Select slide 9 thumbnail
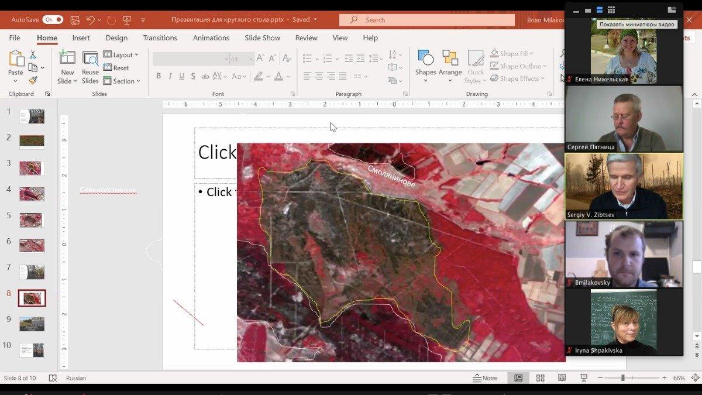 point(32,324)
